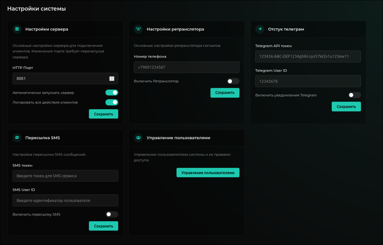
Task: Click the SMS token input field
Action: tap(65, 176)
